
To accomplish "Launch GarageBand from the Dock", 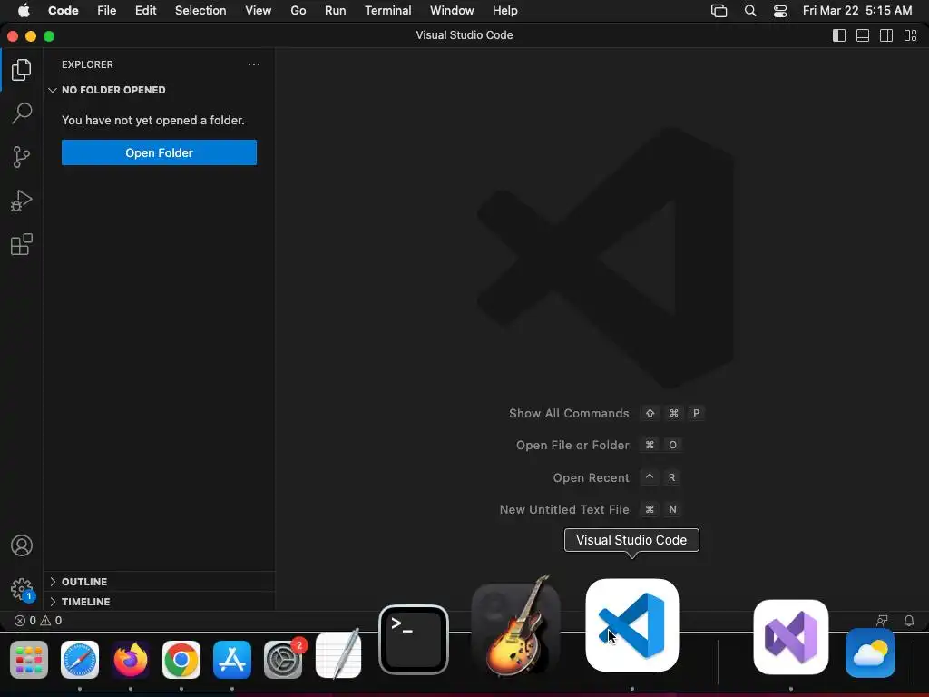I will (515, 626).
